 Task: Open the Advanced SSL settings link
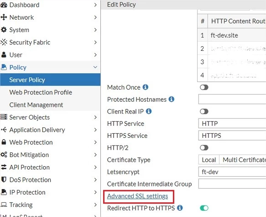(x=138, y=196)
